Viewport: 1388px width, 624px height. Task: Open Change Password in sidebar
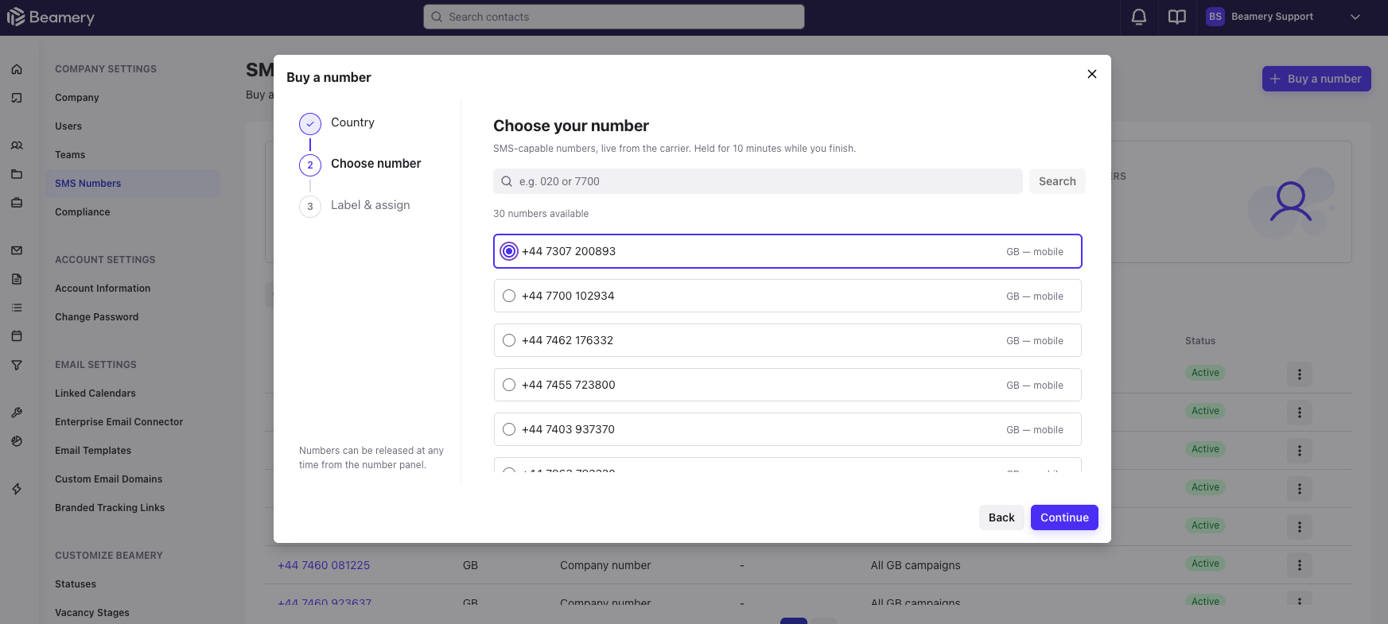97,317
